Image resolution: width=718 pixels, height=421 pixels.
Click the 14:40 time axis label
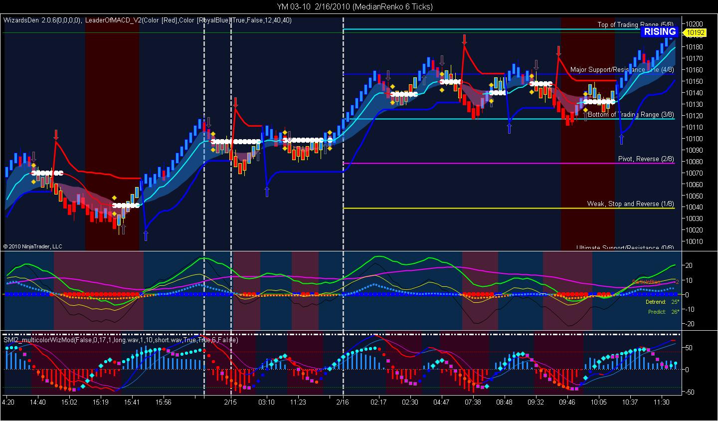tap(38, 402)
